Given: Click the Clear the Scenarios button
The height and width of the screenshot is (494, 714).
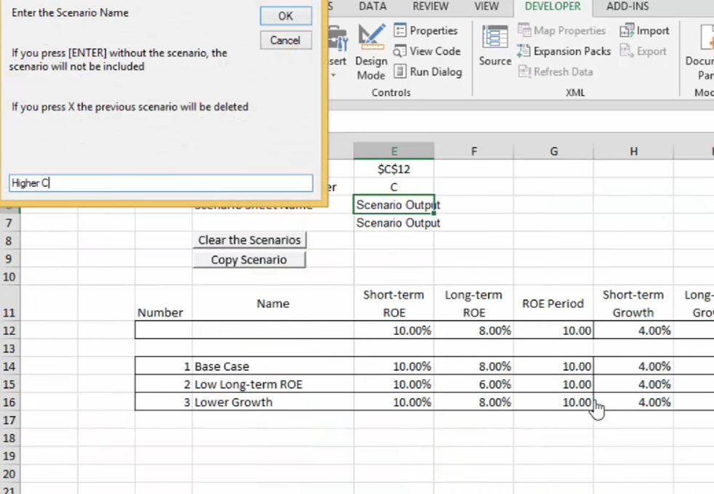Looking at the screenshot, I should click(249, 240).
